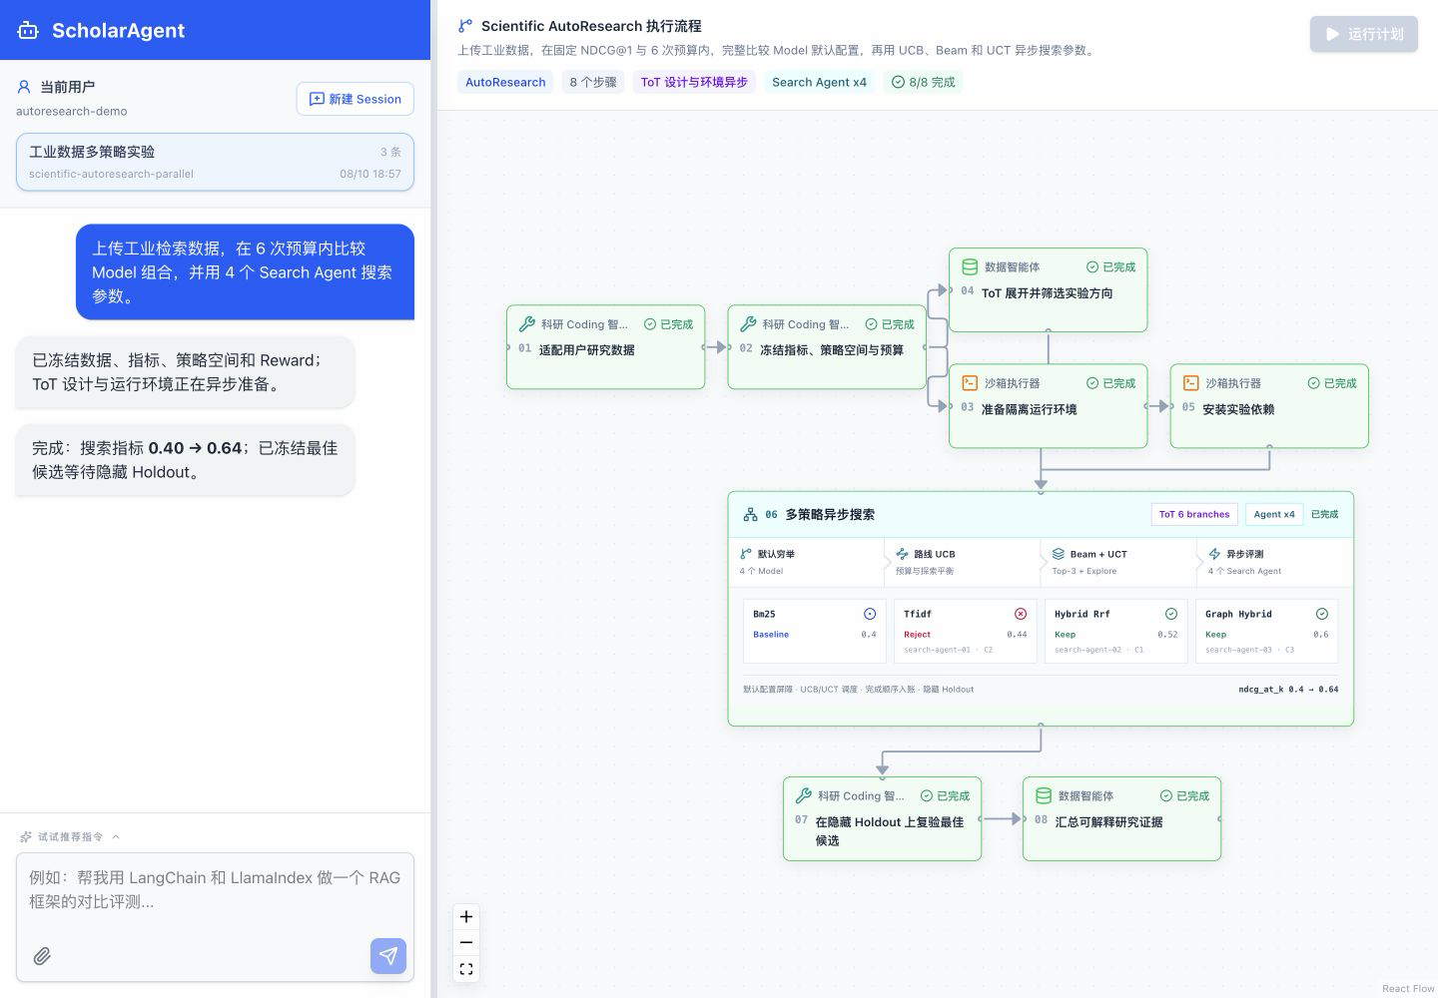Viewport: 1438px width, 998px height.
Task: Click database icon on node 04
Action: coord(970,266)
